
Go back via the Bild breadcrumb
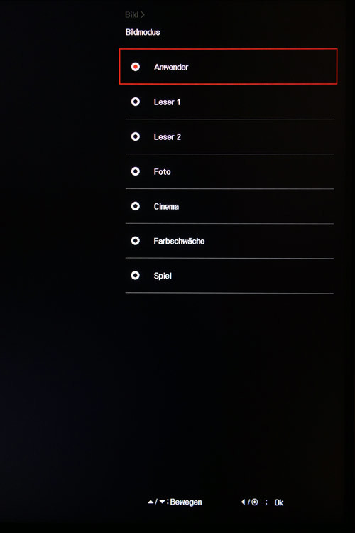pyautogui.click(x=132, y=15)
